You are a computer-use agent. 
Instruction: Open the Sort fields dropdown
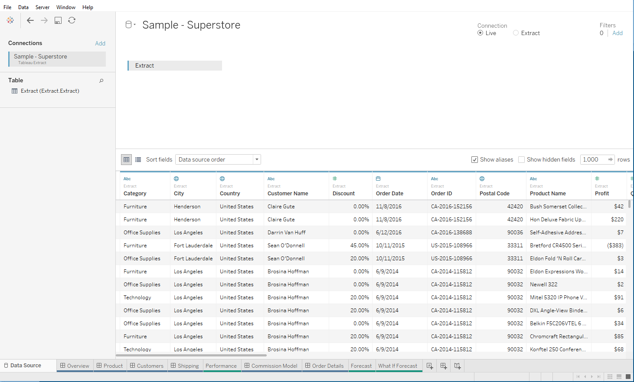tap(256, 159)
